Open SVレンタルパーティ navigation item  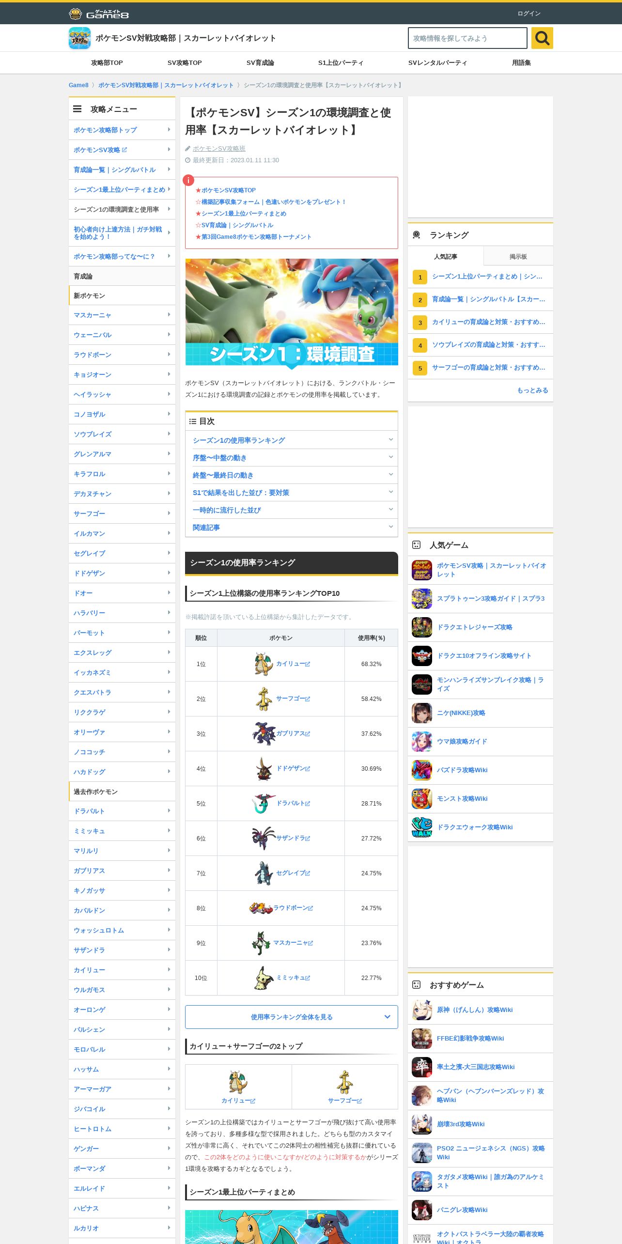(437, 62)
